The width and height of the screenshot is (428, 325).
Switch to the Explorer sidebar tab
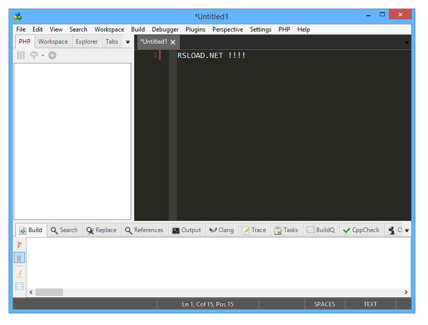(x=87, y=42)
